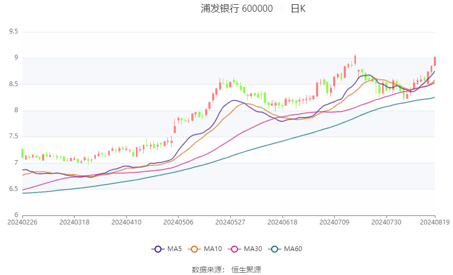Click the 7.5 price label on y-axis
This screenshot has height=275, width=453.
(13, 137)
